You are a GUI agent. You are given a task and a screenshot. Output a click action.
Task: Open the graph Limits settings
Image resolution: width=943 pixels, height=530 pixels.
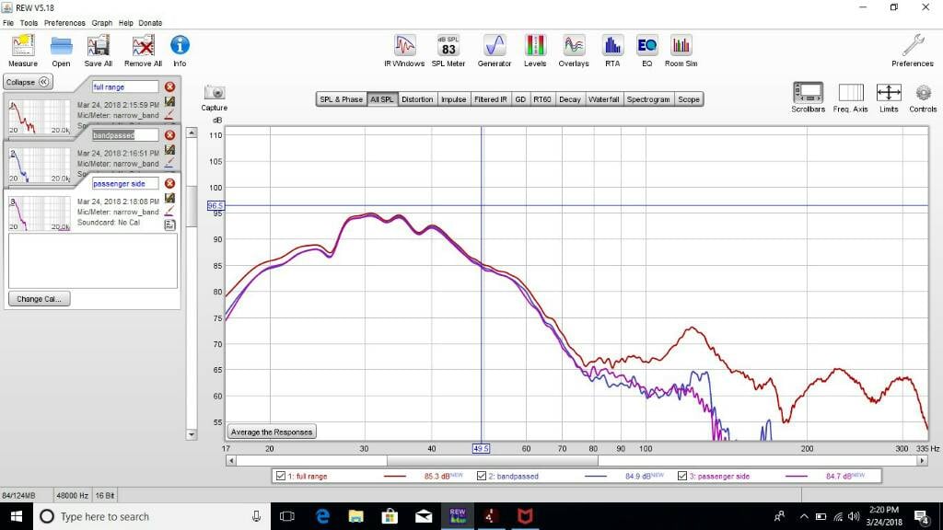pyautogui.click(x=889, y=92)
